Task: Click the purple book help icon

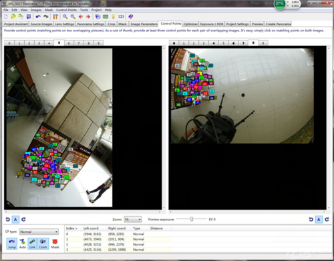Action: (131, 17)
